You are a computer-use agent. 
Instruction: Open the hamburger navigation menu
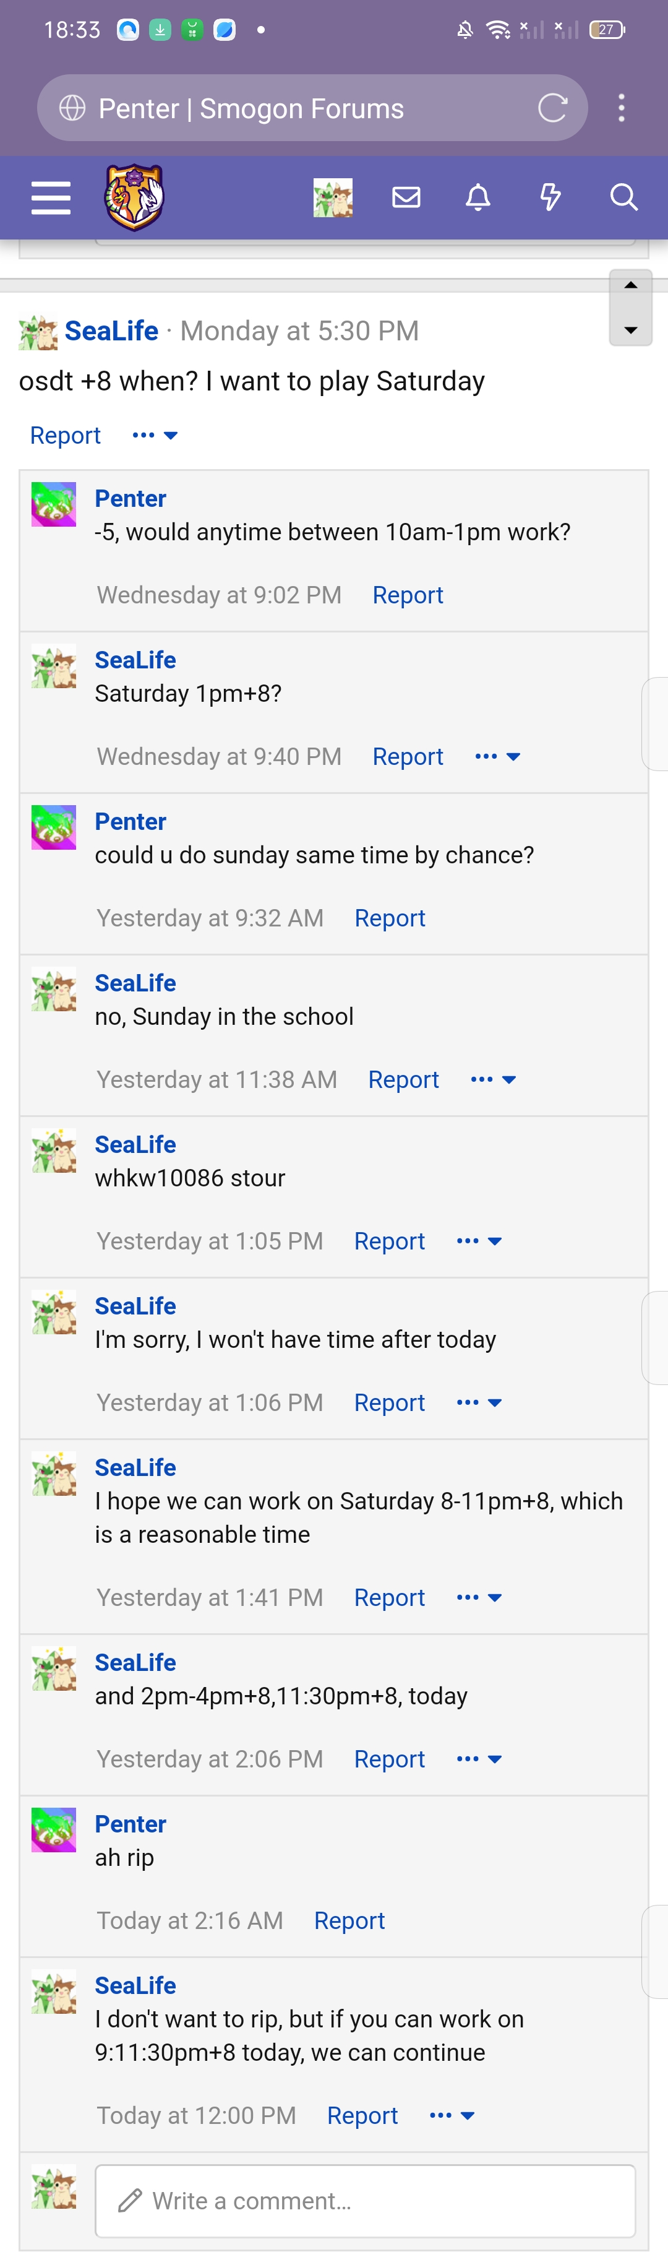51,197
